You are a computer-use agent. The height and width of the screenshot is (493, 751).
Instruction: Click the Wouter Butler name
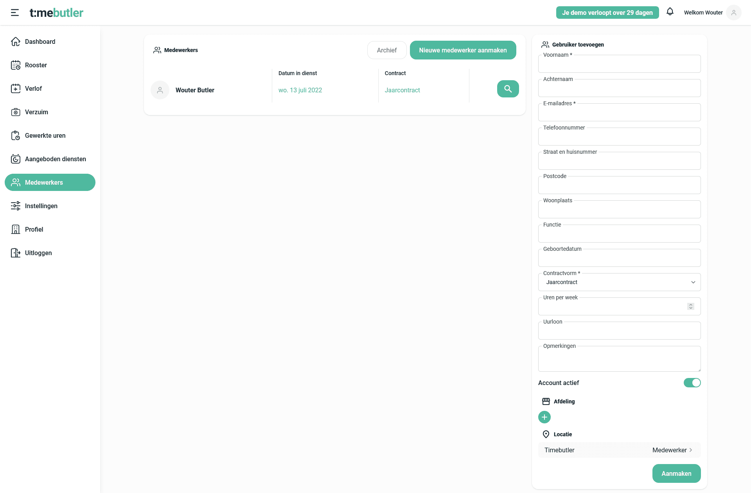point(195,90)
